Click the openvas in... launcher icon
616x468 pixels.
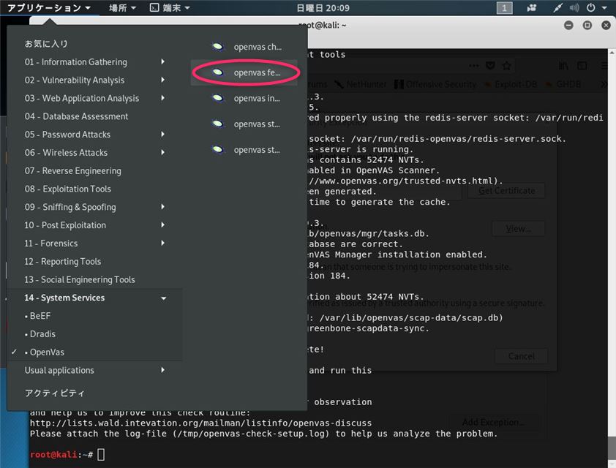(x=217, y=98)
